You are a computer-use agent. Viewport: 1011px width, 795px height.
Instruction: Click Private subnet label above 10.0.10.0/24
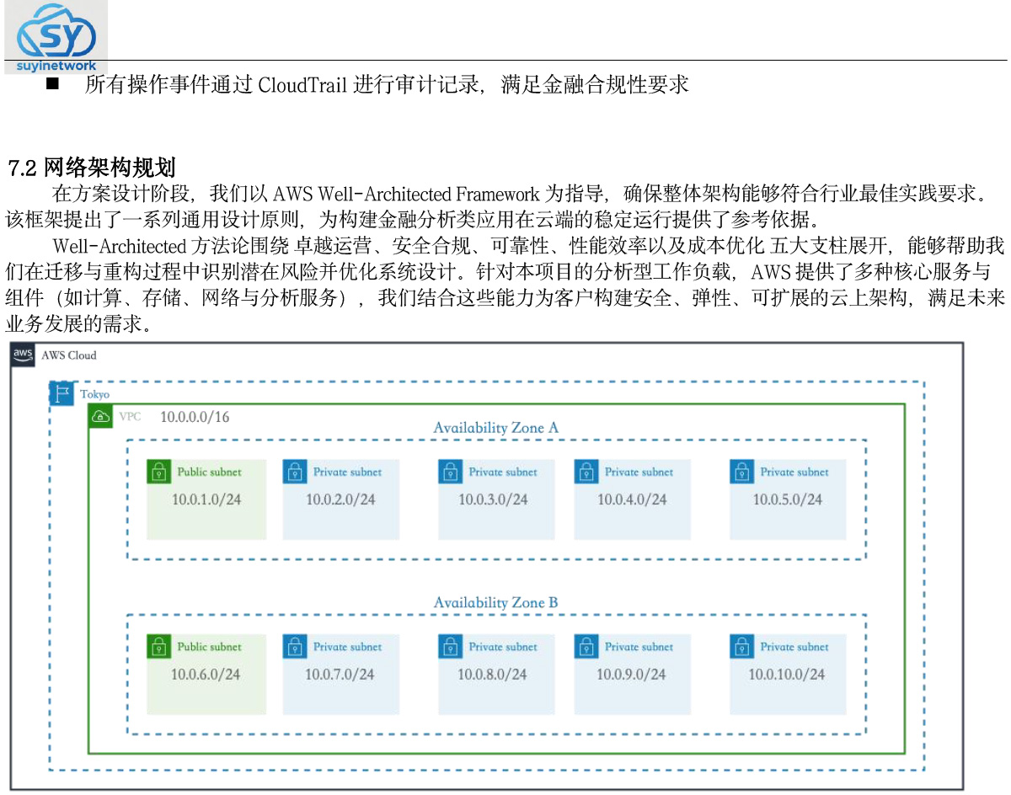pos(794,648)
